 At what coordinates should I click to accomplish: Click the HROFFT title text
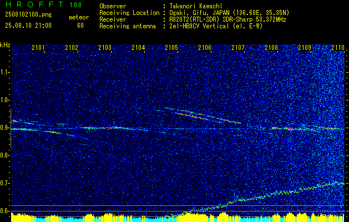[x=34, y=4]
